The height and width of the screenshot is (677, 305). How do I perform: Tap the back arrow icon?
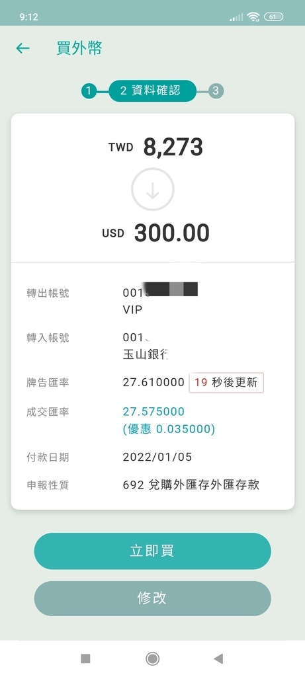[x=23, y=48]
